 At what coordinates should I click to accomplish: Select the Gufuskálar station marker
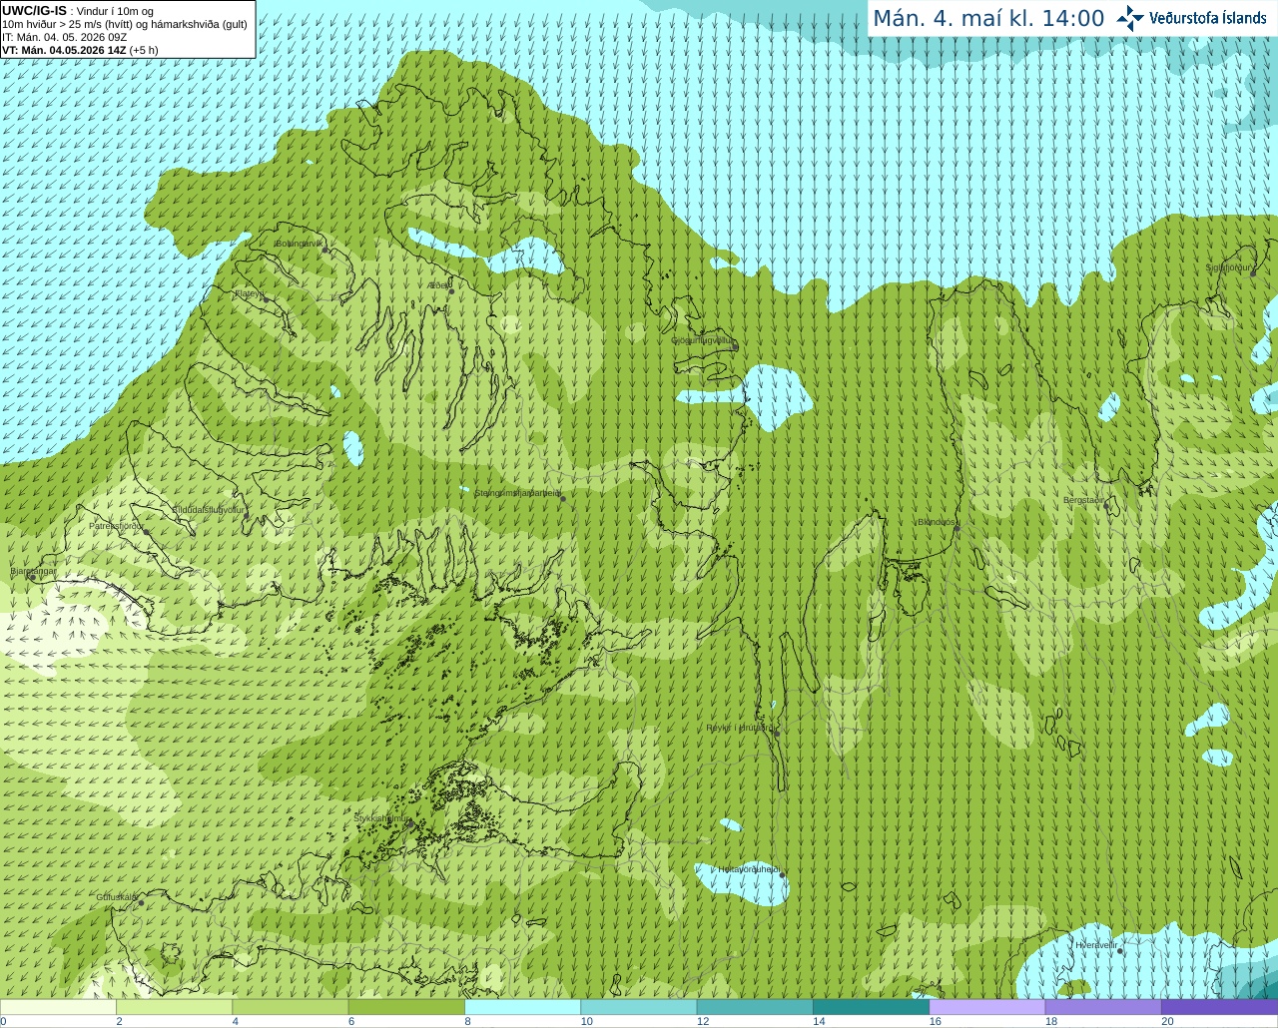pyautogui.click(x=141, y=903)
